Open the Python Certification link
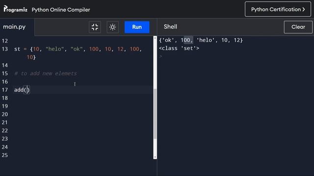Viewport: 314px width, 176px height. (x=278, y=9)
